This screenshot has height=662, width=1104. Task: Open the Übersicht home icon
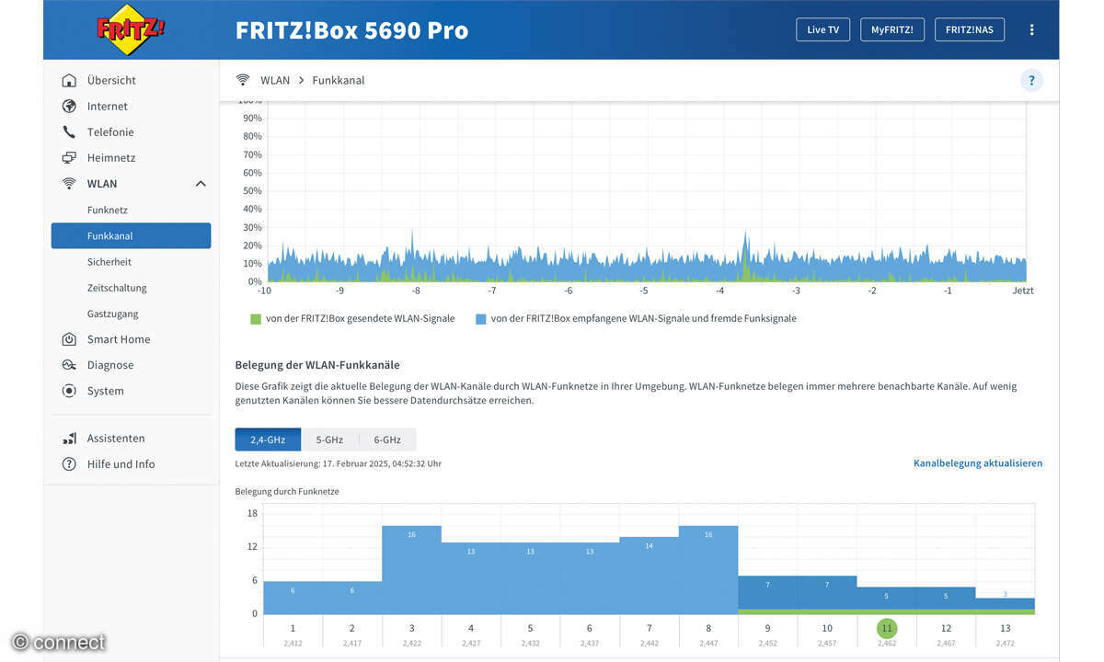click(x=69, y=80)
